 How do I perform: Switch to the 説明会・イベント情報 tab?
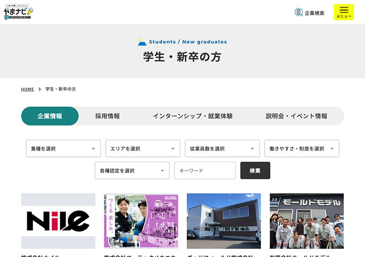[x=296, y=116]
